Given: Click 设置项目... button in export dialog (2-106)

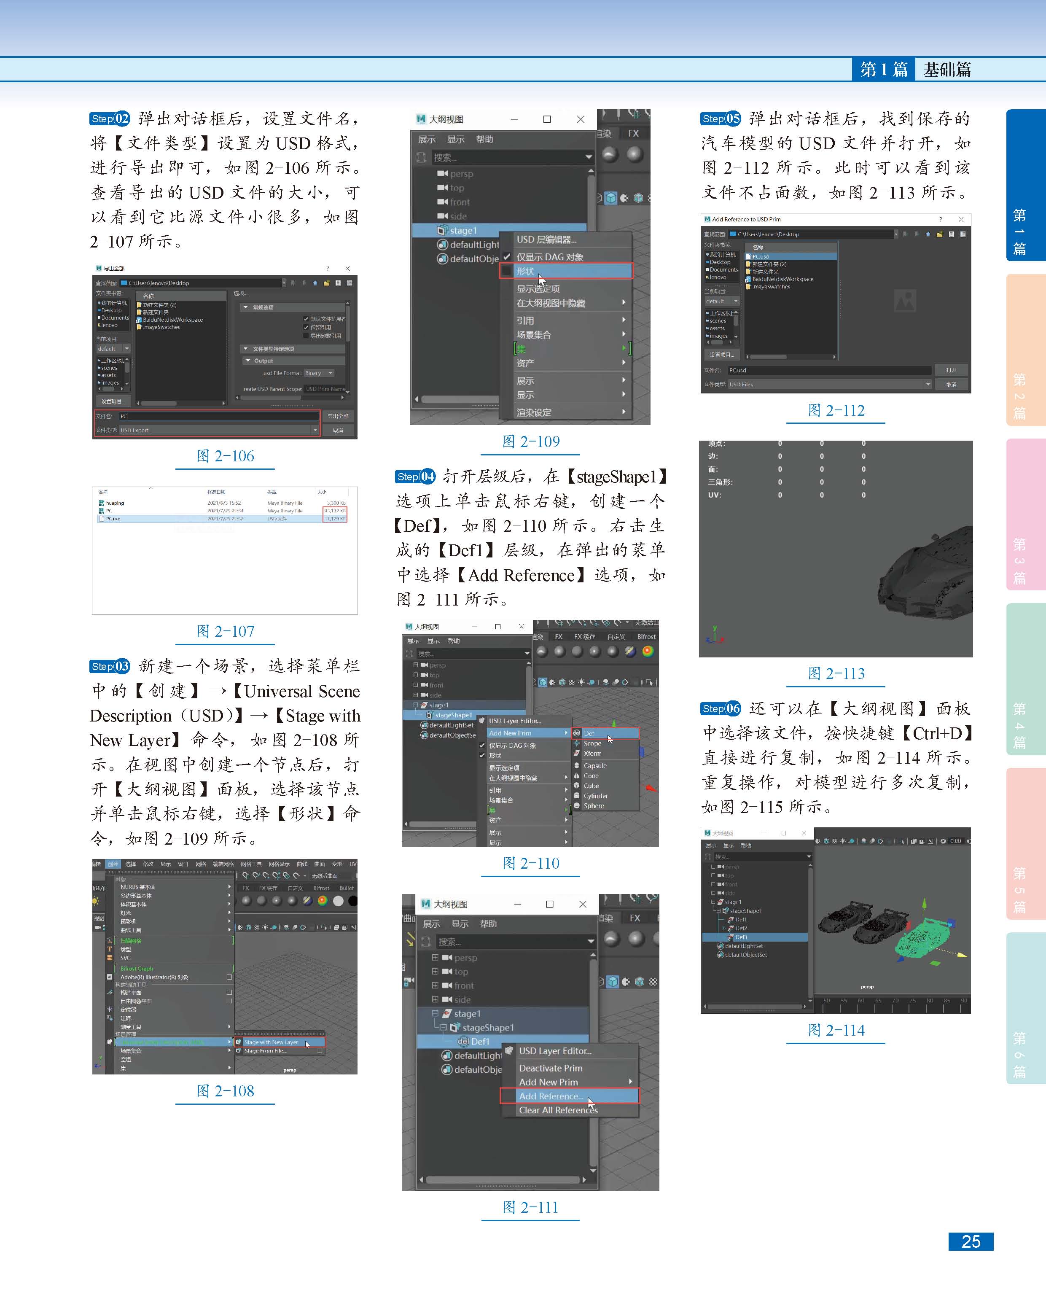Looking at the screenshot, I should [x=113, y=401].
